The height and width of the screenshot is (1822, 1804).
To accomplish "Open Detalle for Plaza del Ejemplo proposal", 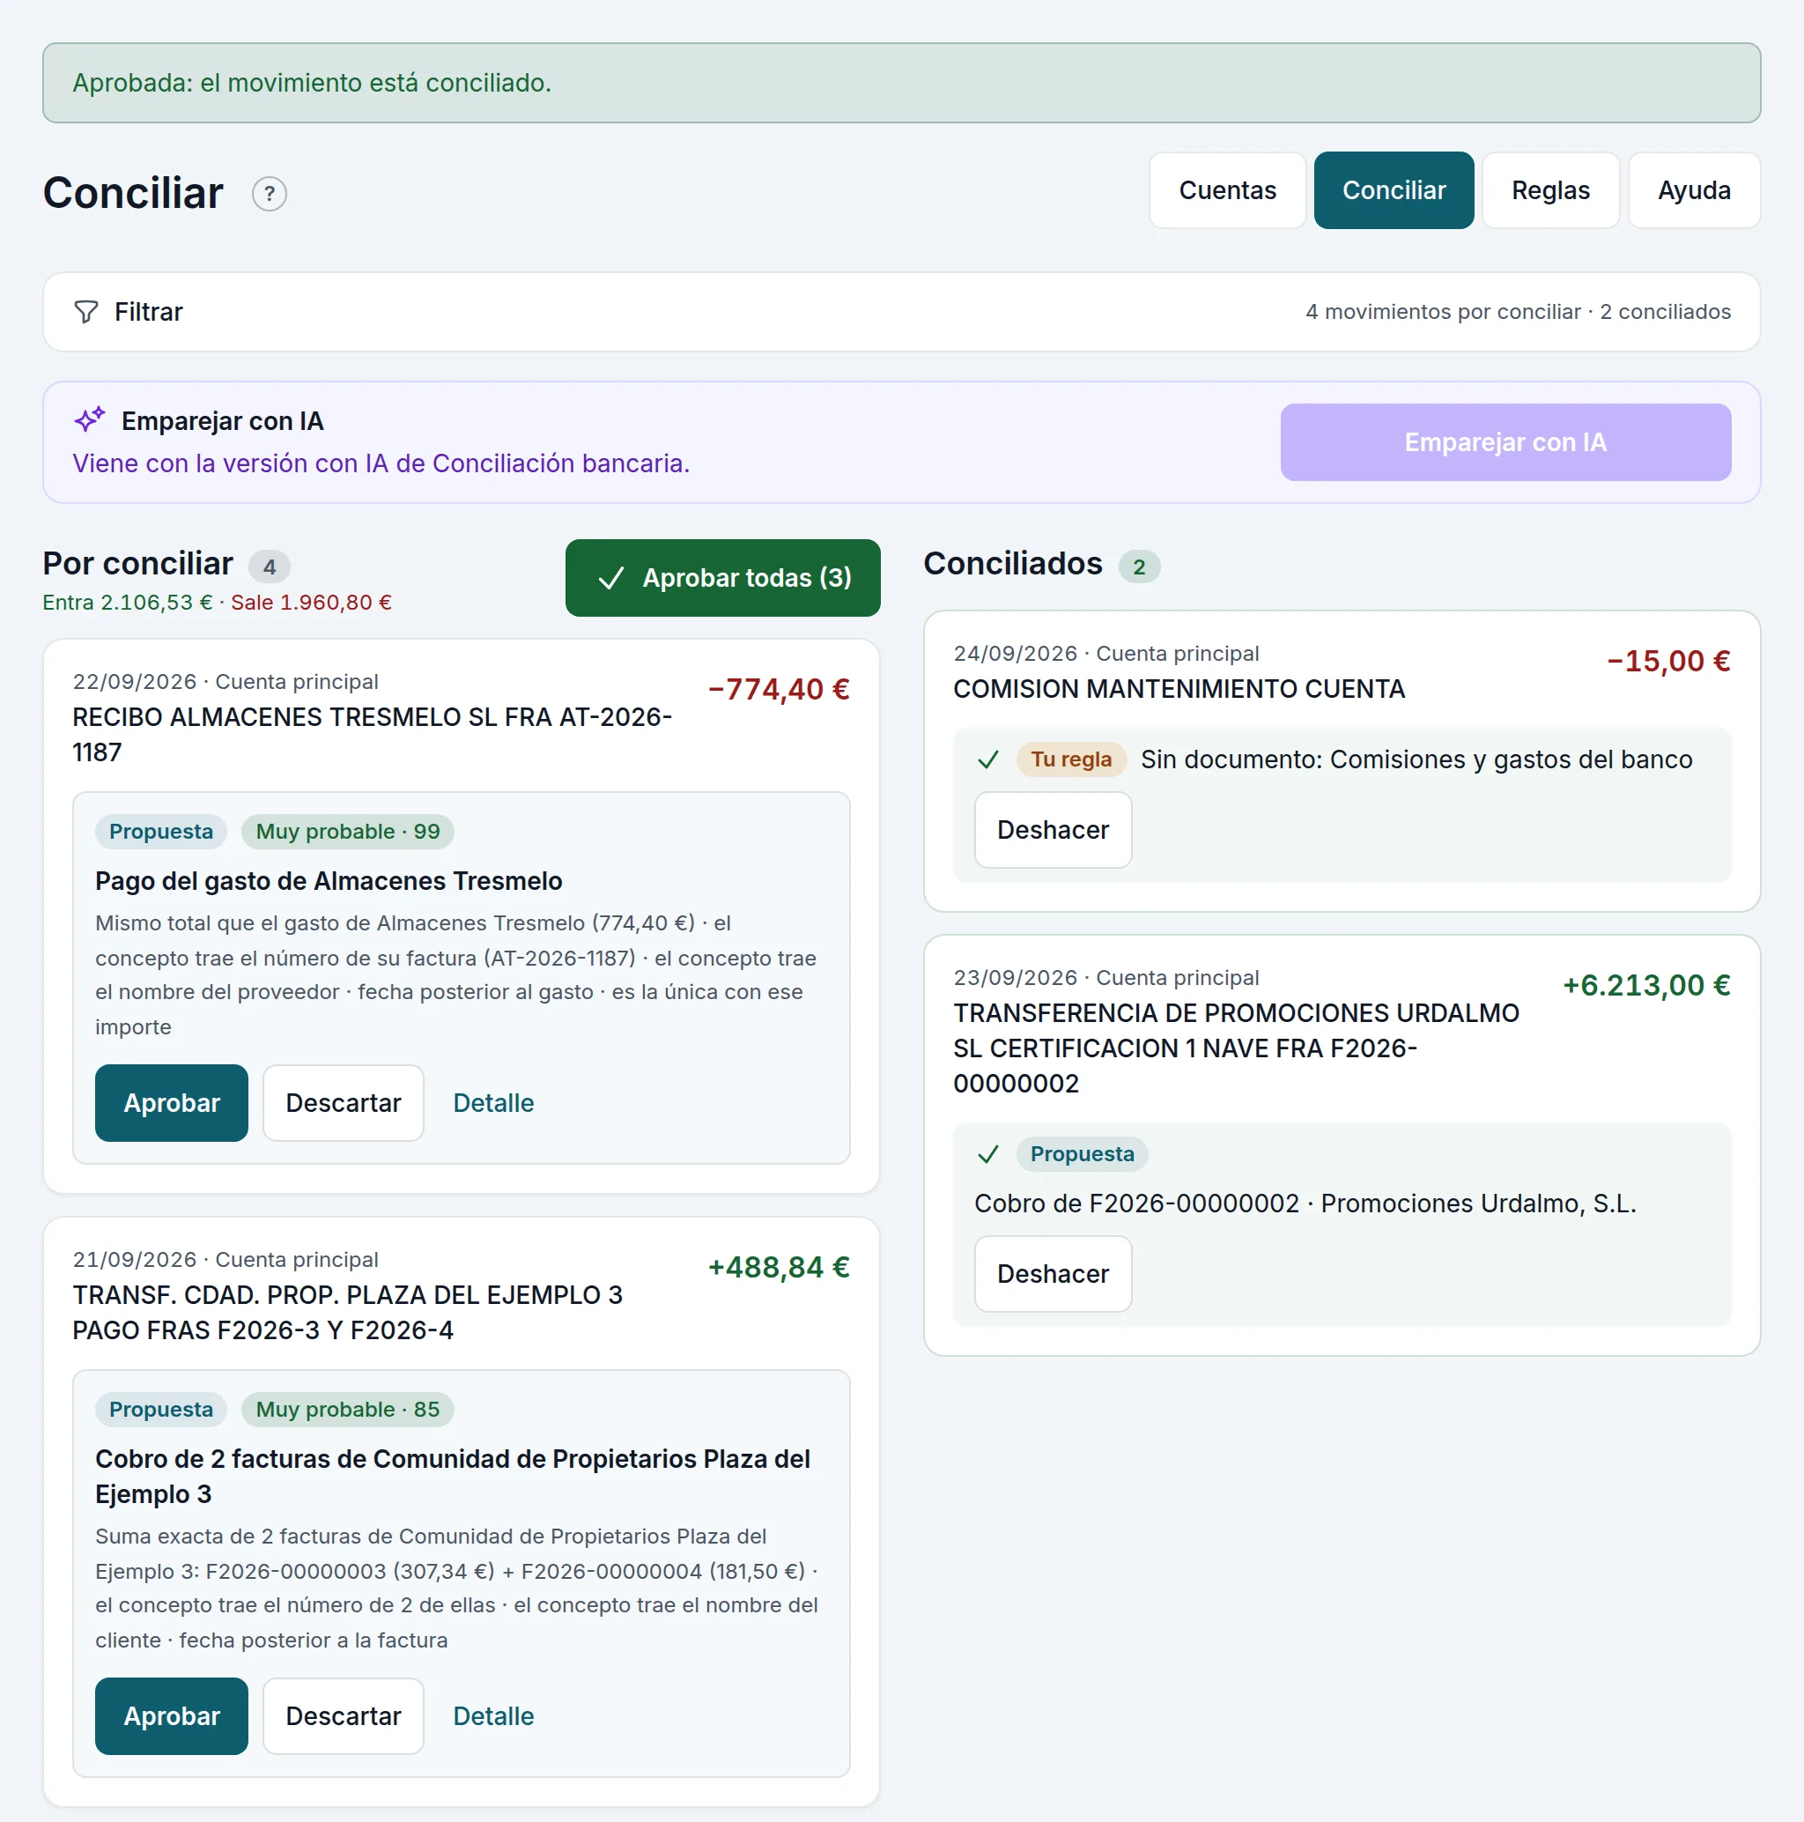I will tap(493, 1716).
